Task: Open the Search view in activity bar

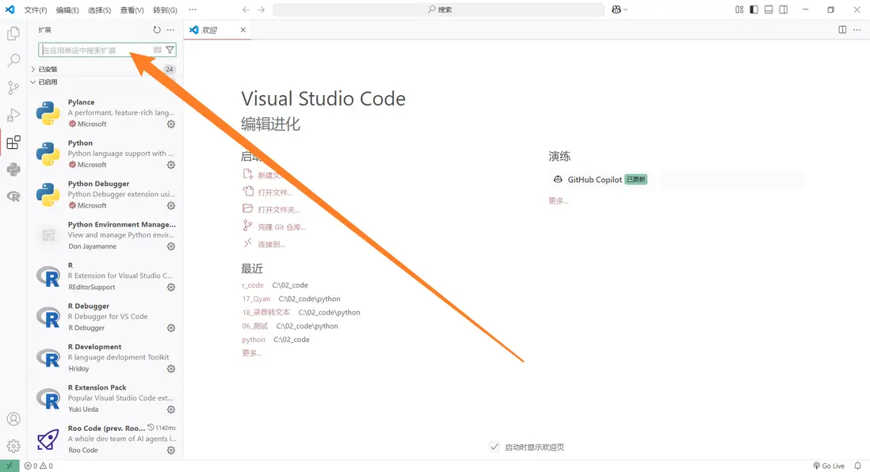Action: click(x=13, y=60)
